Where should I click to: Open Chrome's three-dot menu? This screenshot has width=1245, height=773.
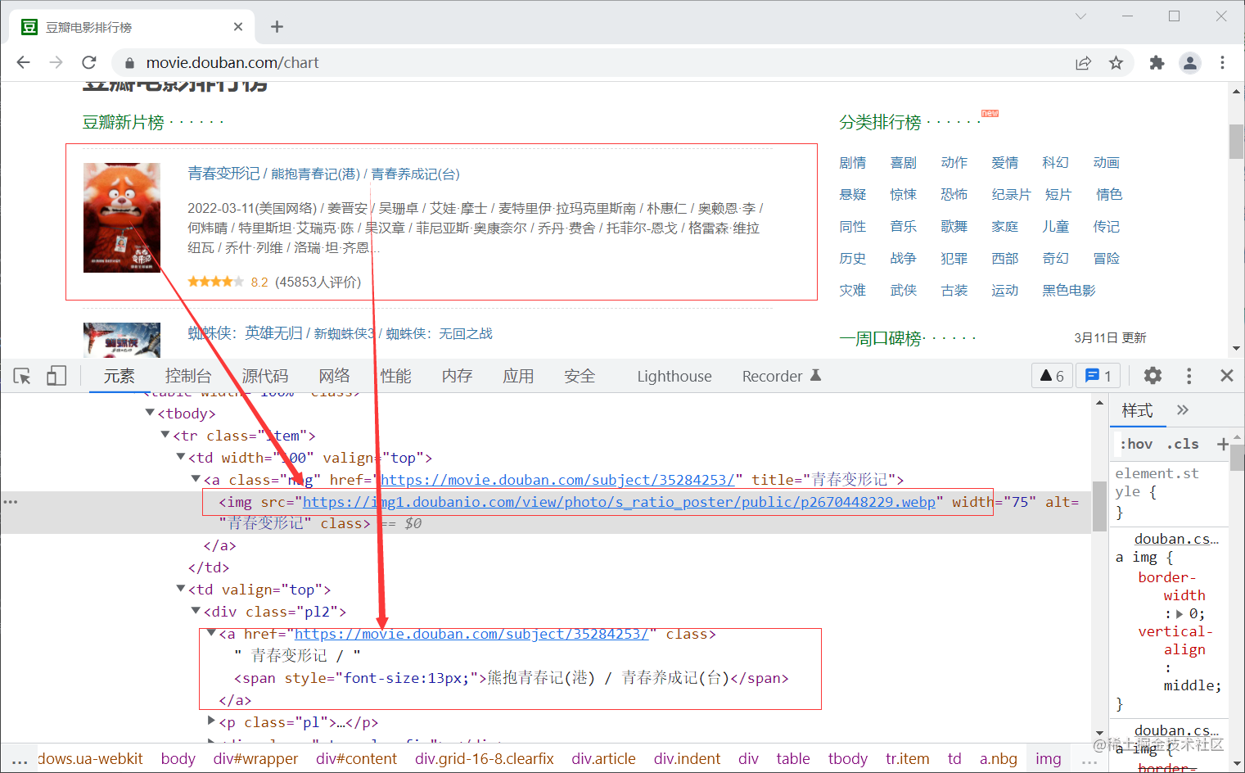[x=1222, y=62]
